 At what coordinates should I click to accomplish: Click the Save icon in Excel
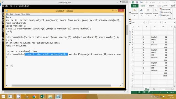(137, 2)
